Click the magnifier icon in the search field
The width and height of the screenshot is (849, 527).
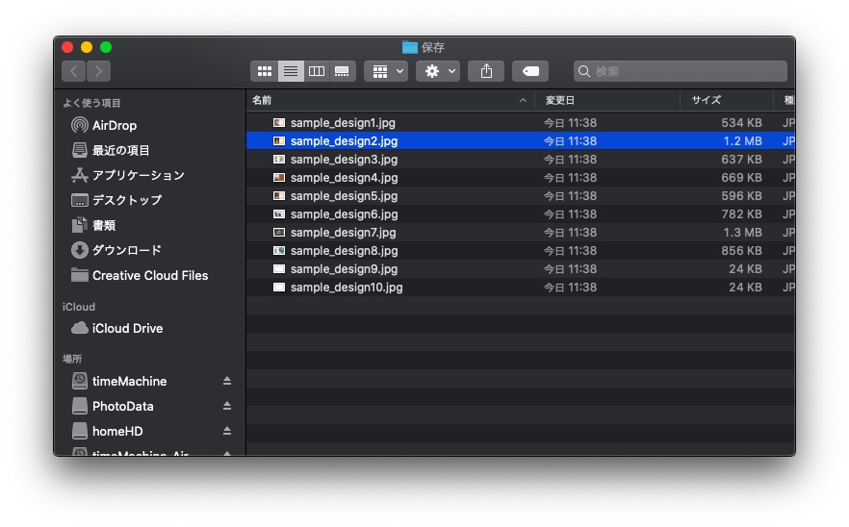coord(583,71)
